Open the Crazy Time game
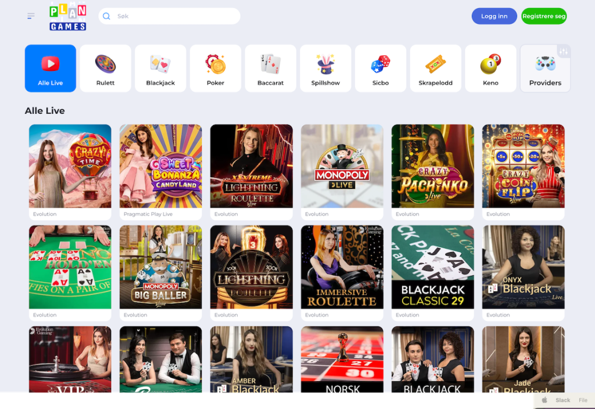595x409 pixels. 70,166
